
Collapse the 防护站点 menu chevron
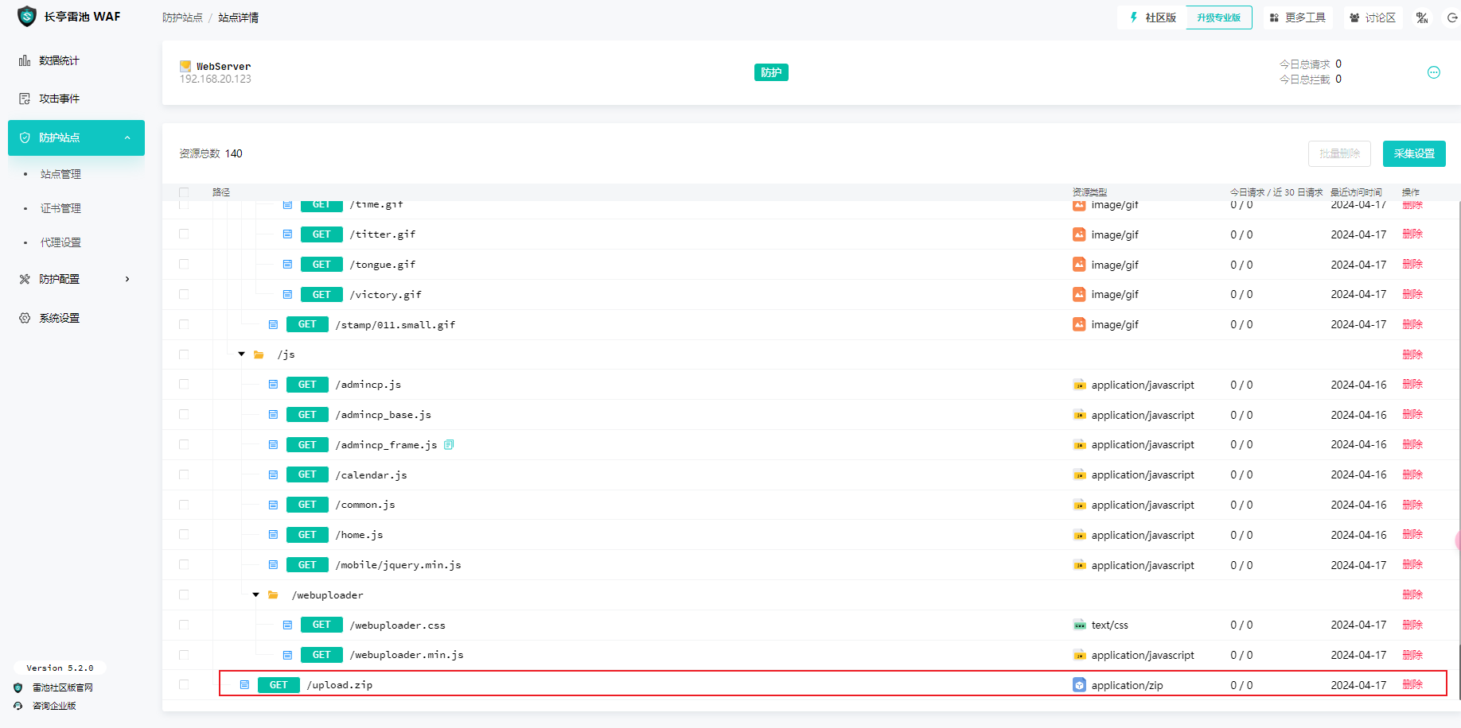point(127,137)
